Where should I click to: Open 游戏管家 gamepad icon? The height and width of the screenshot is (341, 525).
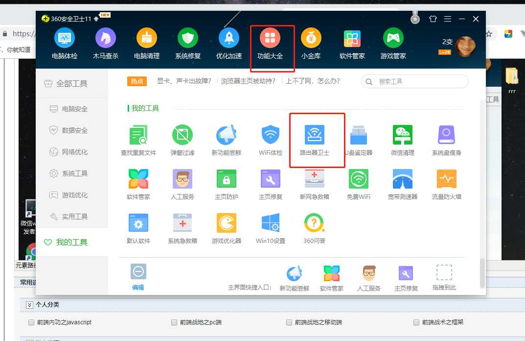pos(393,44)
